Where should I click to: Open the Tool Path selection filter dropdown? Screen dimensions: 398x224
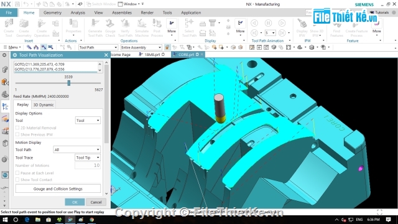pyautogui.click(x=98, y=47)
